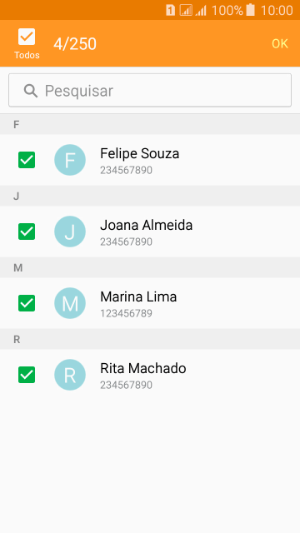The height and width of the screenshot is (533, 300).
Task: Uncheck Joana Almeida's checkbox
Action: coord(27,232)
